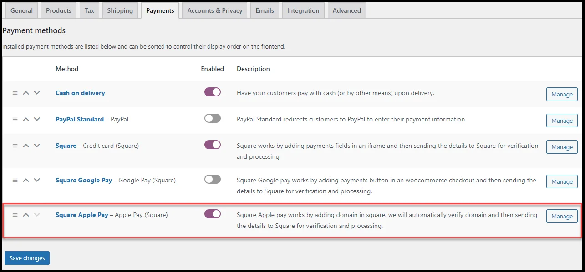Open the Cash on delivery link
This screenshot has height=272, width=585.
80,93
